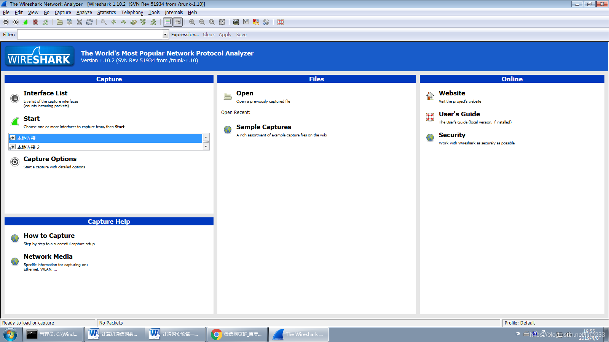Image resolution: width=609 pixels, height=342 pixels.
Task: Click interface list scroll down arrow
Action: (x=206, y=147)
